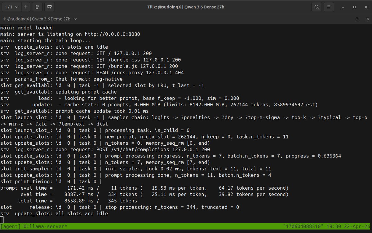The image size is (372, 233).
Task: Click the '[agent]' tmux session name
Action: tap(11, 226)
